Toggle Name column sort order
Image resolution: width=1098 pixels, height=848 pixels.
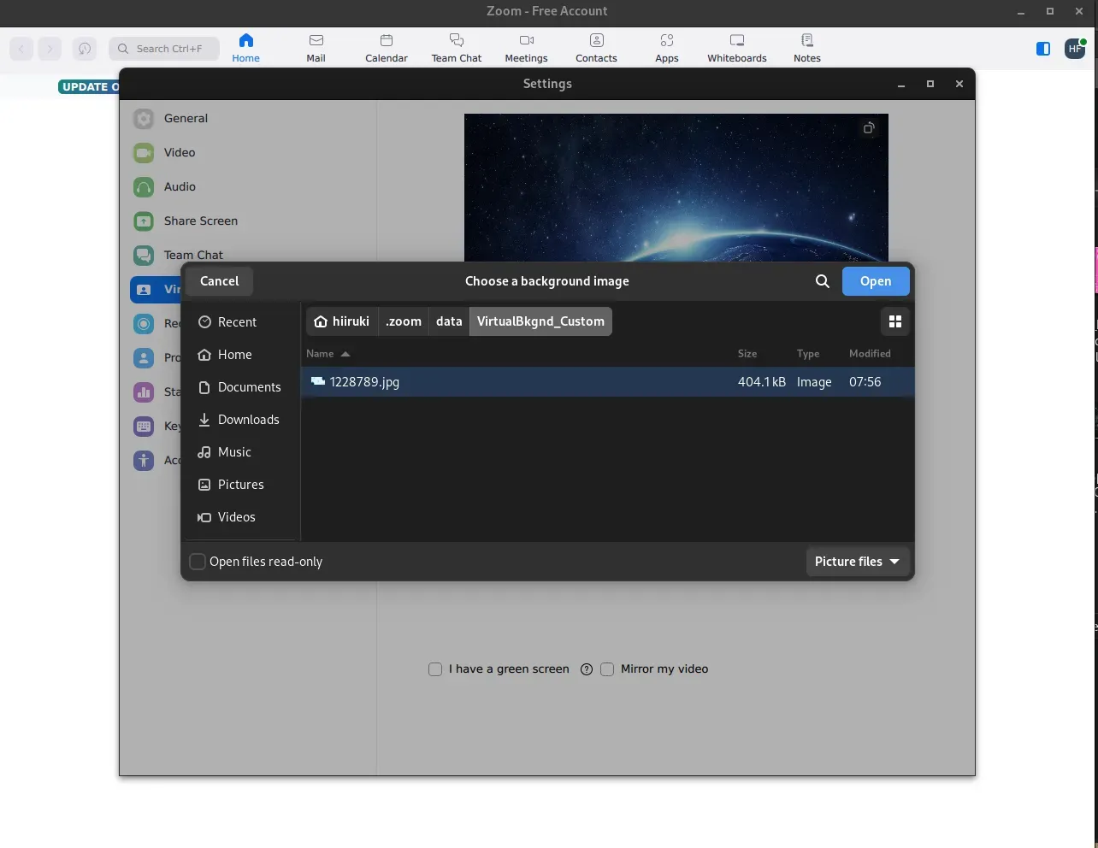[328, 353]
